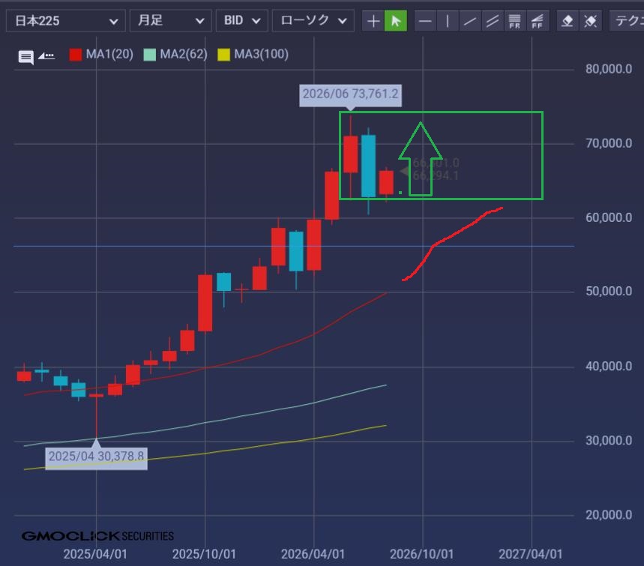Click the MA3(100) legend label
This screenshot has height=566, width=644.
tap(261, 54)
